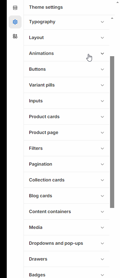Expand Typography chevron arrow
The height and width of the screenshot is (278, 120).
102,22
